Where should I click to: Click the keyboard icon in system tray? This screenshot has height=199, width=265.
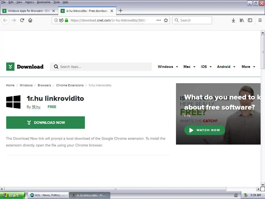click(236, 195)
